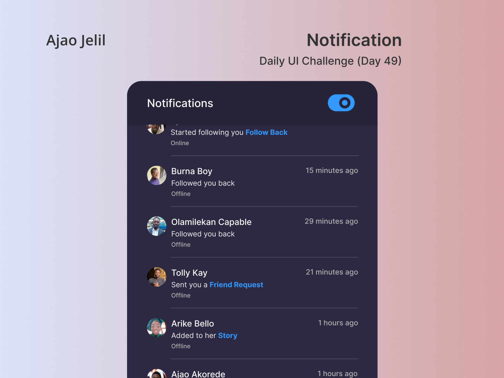Open Burna Boy's profile picture
The width and height of the screenshot is (504, 378).
[x=156, y=175]
